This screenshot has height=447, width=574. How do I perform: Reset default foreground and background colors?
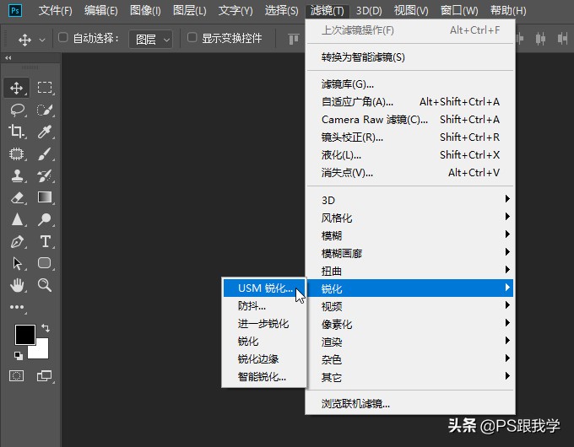pos(18,355)
